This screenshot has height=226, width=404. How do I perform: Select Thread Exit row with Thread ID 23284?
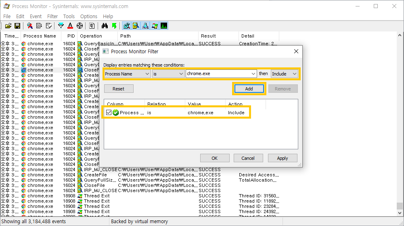[x=140, y=206]
